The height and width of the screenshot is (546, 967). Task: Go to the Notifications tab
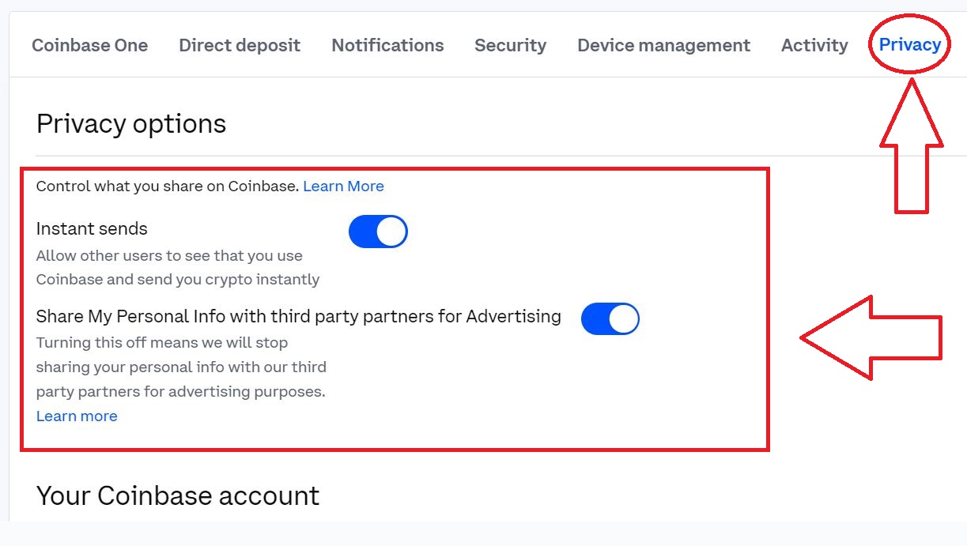(387, 46)
